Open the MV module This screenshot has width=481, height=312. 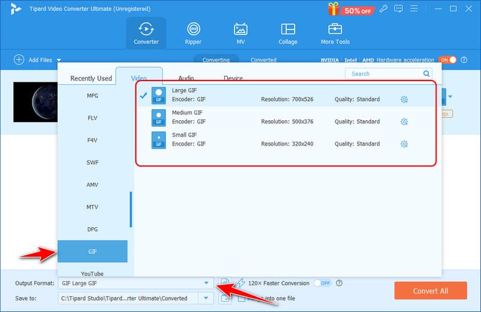[x=240, y=34]
